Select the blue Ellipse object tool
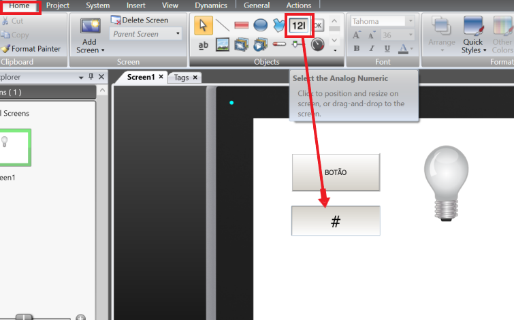Image resolution: width=514 pixels, height=320 pixels. (x=260, y=26)
